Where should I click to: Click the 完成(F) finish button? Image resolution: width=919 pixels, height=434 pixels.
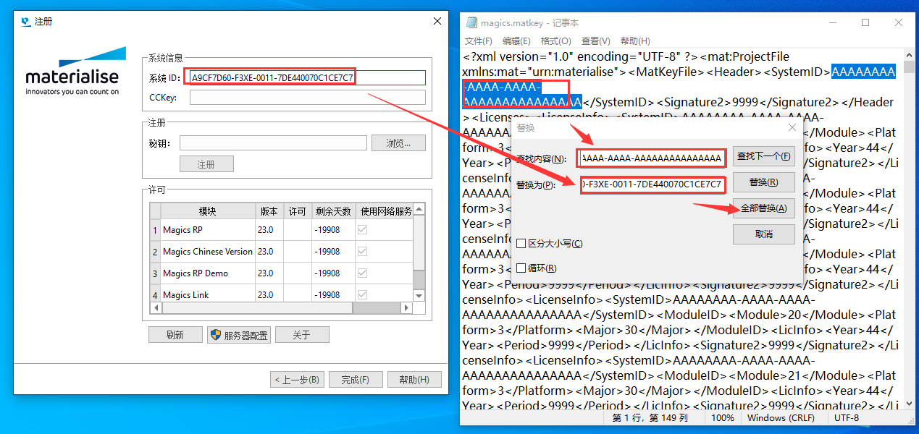click(x=356, y=380)
